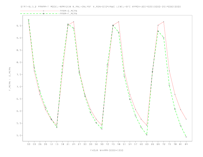Click the 51 forecast hour tick label
Viewport: 203px width, 157px height.
pos(124,144)
